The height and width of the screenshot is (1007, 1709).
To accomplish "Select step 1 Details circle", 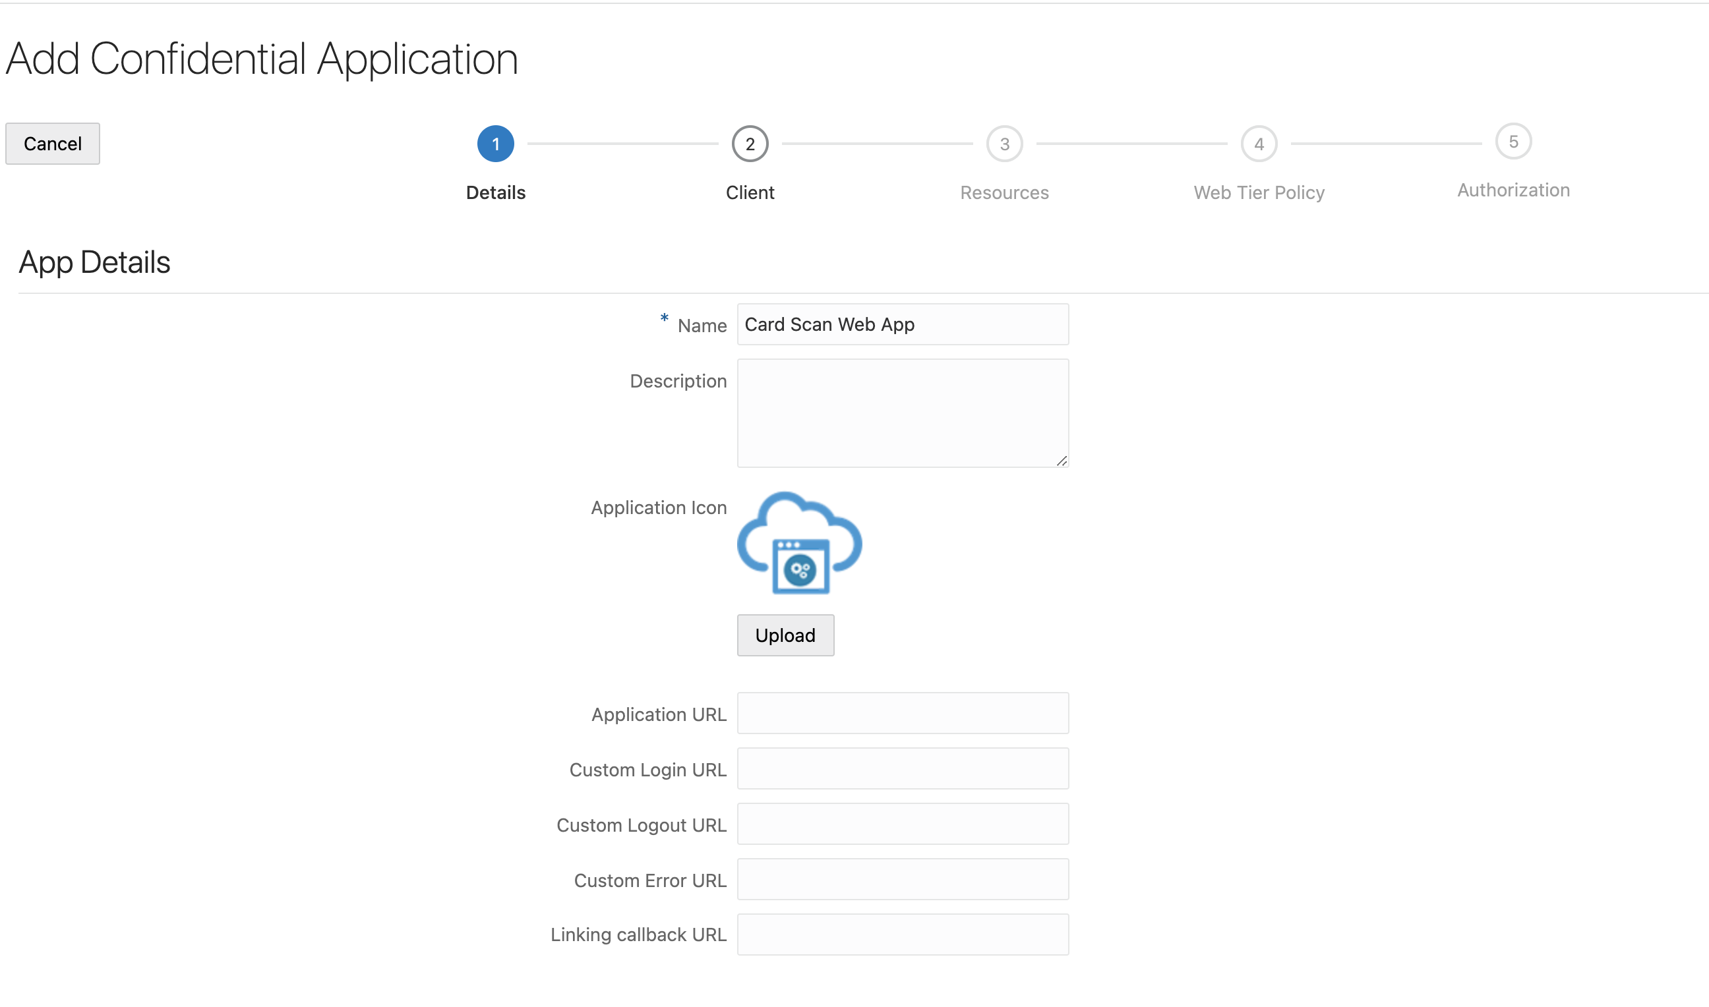I will (x=495, y=144).
